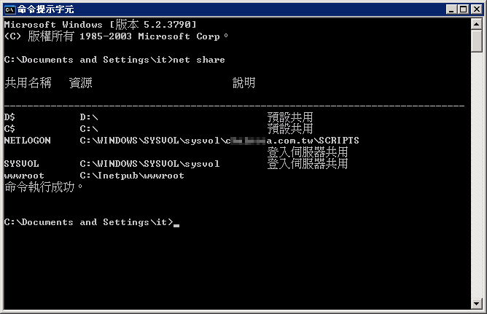Viewport: 487px width, 314px height.
Task: Click the 命令提示字元 title bar text
Action: pos(46,9)
